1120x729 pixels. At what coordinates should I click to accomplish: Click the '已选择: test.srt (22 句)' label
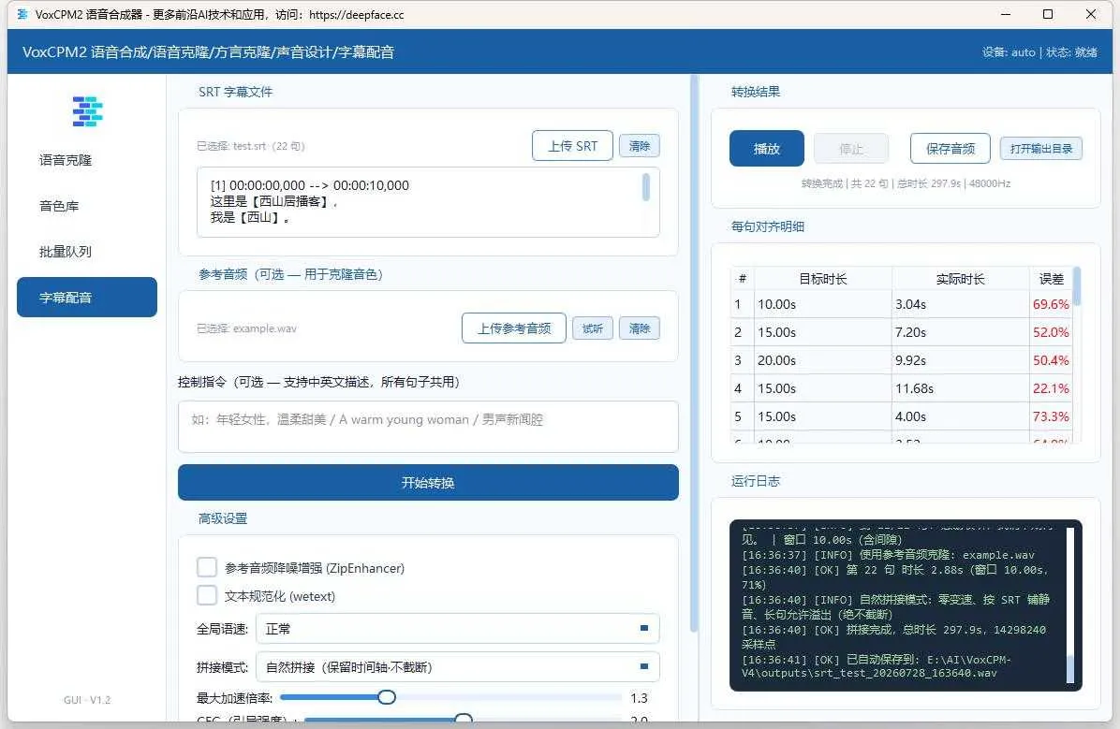tap(251, 146)
